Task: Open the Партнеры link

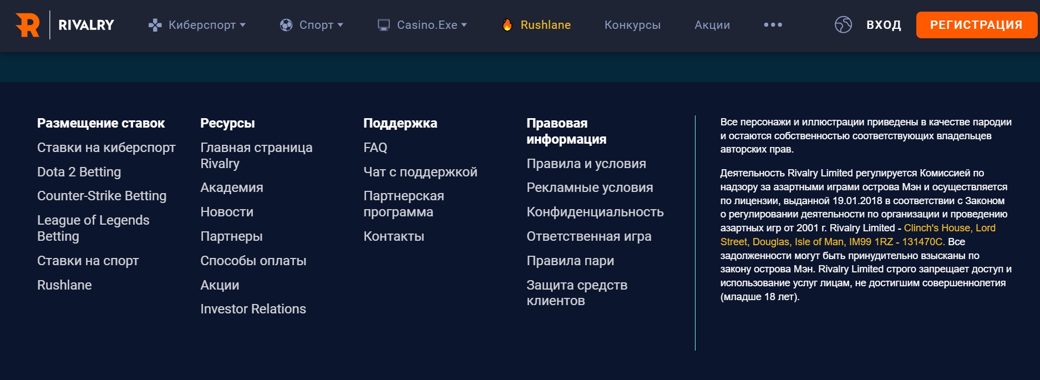Action: pyautogui.click(x=231, y=236)
